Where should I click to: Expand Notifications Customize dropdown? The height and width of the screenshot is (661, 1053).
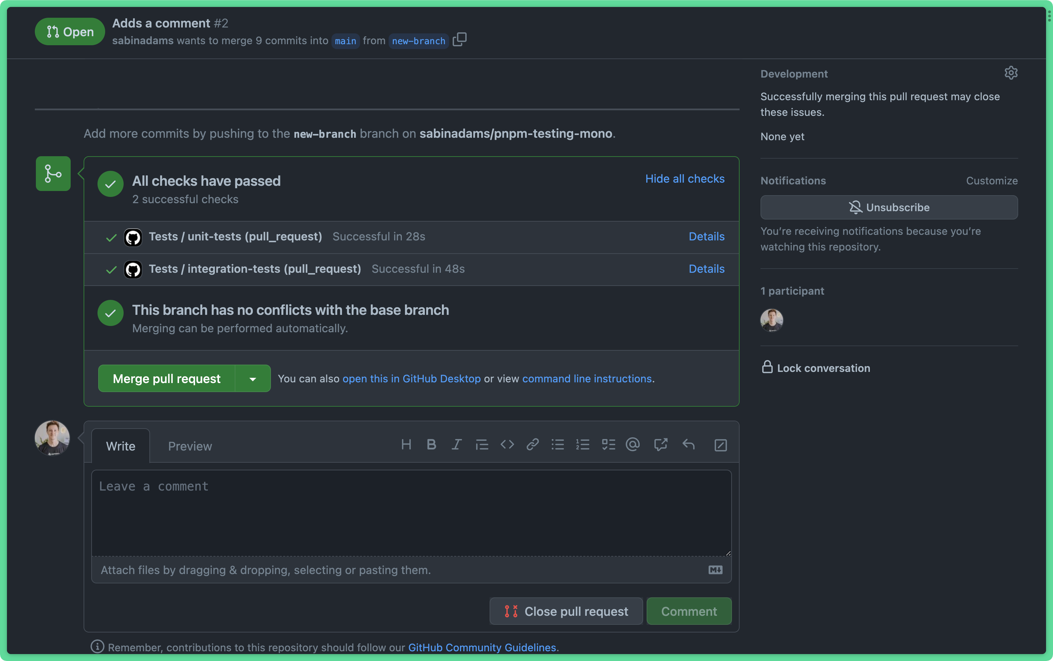992,181
